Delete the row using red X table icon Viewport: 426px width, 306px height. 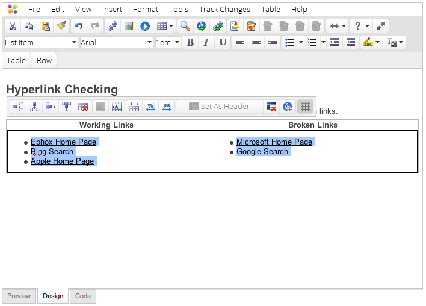coord(83,107)
